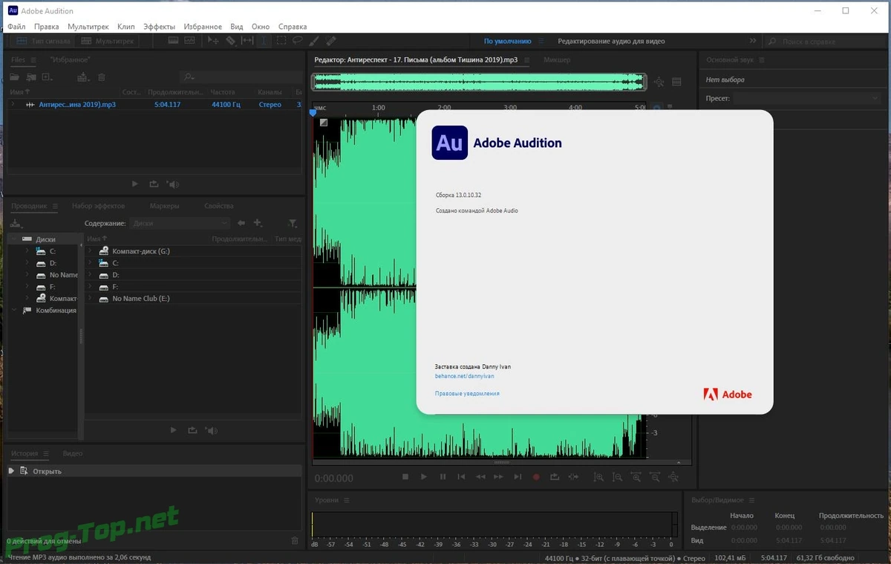Viewport: 891px width, 564px height.
Task: Toggle auto-play in the Files panel
Action: pos(173,184)
